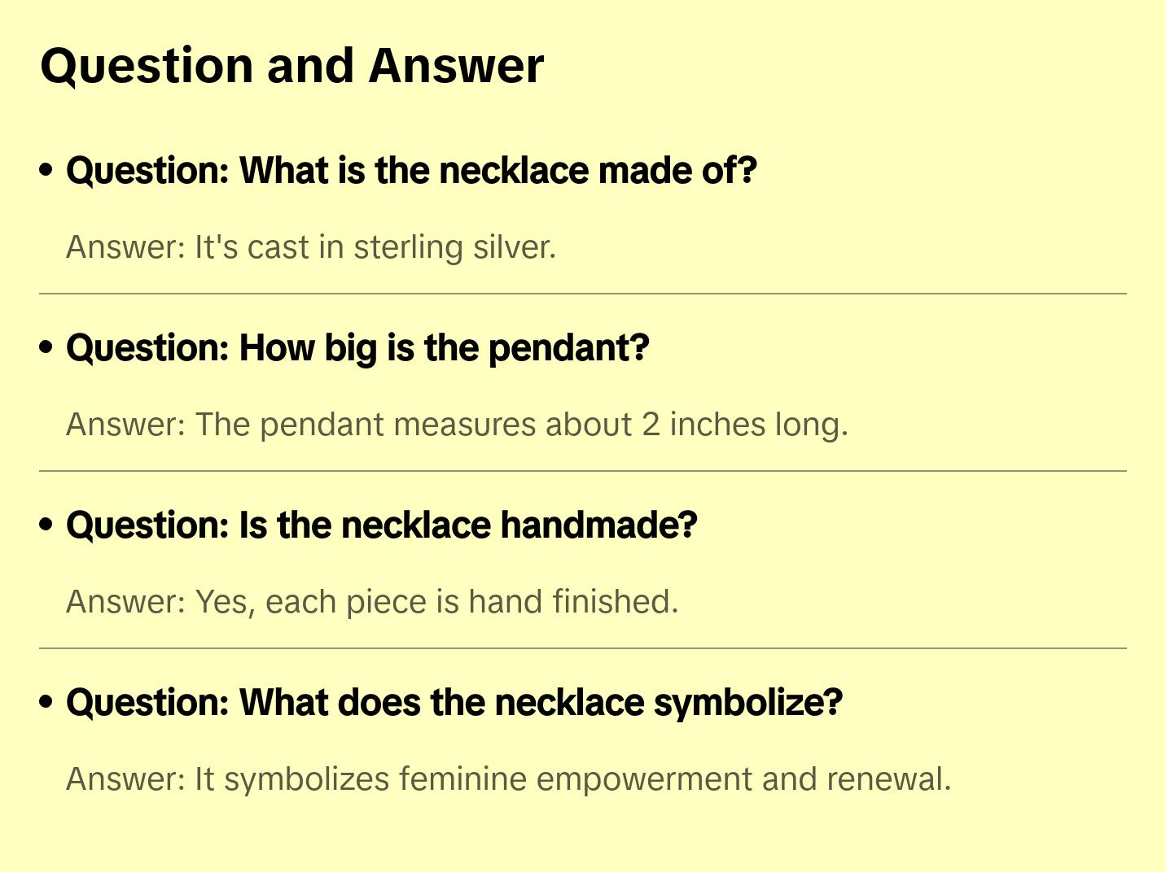The width and height of the screenshot is (1166, 872).
Task: Click the divider line below the hand finished answer
Action: (x=583, y=648)
